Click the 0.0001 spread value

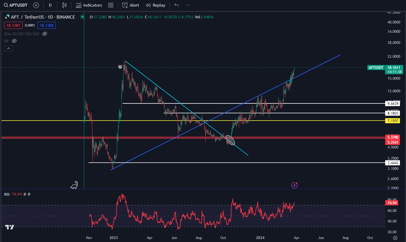coord(29,25)
